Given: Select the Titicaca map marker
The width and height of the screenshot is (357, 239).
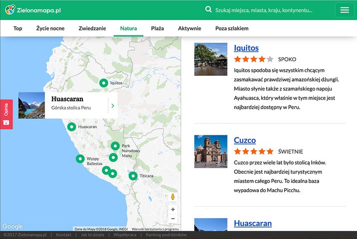Looking at the screenshot, I should 133,176.
